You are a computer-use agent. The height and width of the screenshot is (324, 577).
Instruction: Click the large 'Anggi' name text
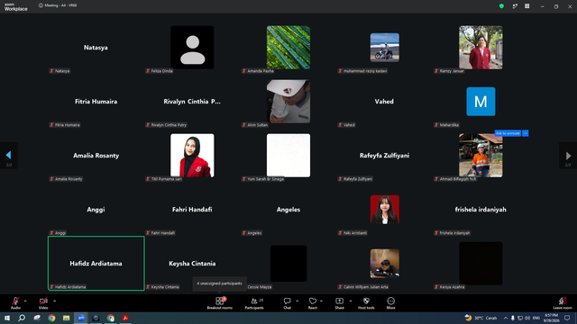point(96,210)
